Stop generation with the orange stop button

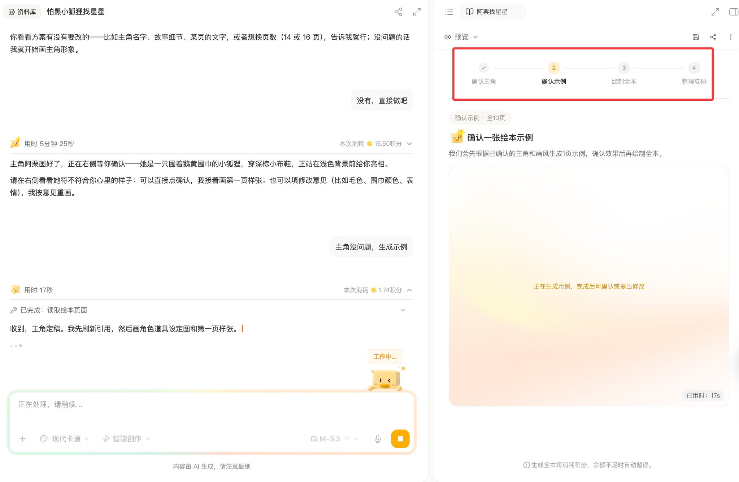tap(400, 439)
